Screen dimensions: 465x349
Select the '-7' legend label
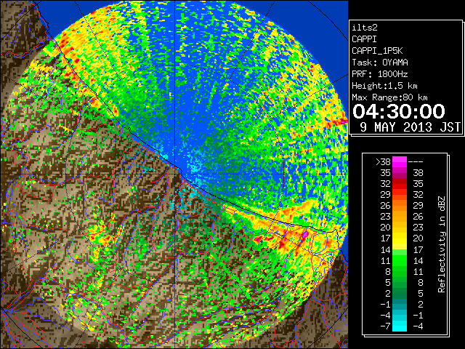tap(385, 326)
